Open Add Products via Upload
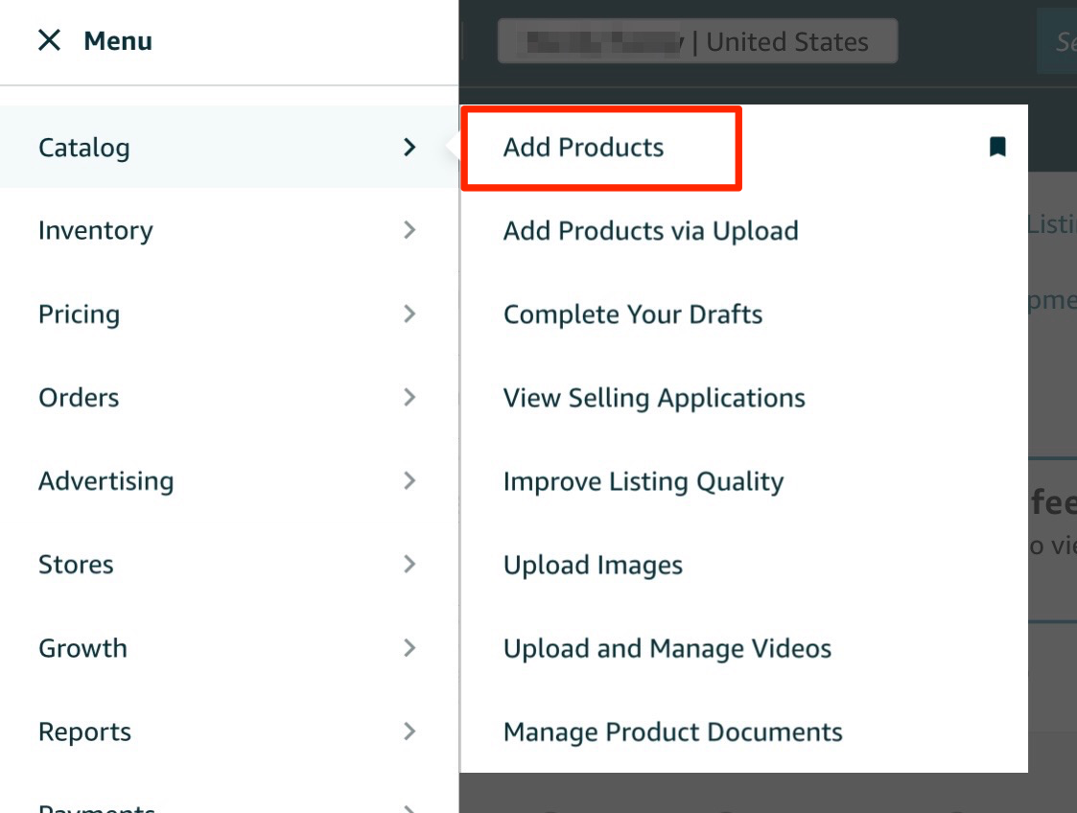Image resolution: width=1077 pixels, height=813 pixels. click(650, 230)
